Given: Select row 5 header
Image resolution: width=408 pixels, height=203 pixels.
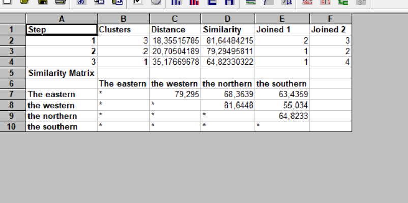Looking at the screenshot, I should (13, 73).
